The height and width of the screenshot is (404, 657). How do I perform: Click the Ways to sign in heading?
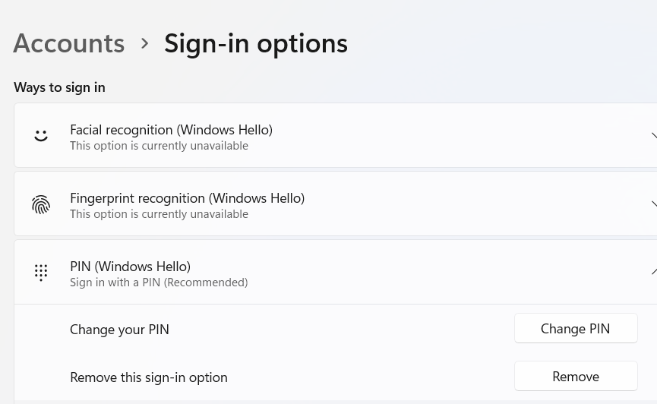click(59, 87)
